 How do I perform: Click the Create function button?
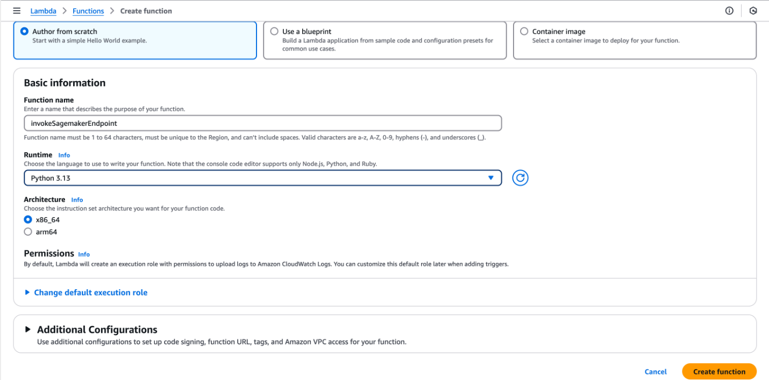[719, 371]
